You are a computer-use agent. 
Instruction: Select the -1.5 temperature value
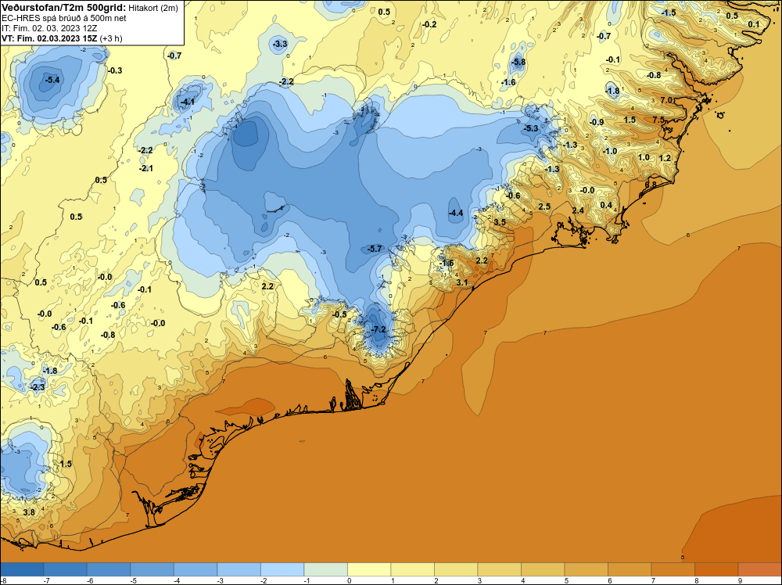pyautogui.click(x=669, y=13)
